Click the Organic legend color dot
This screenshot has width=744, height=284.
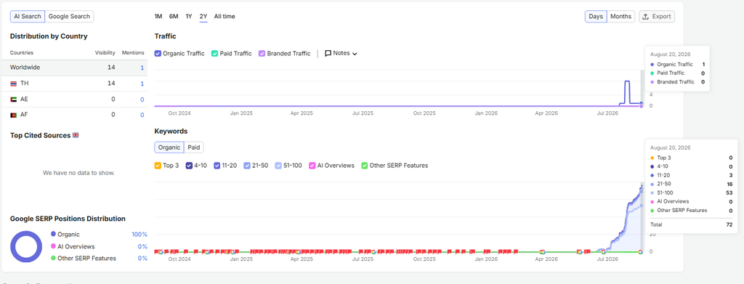point(53,234)
